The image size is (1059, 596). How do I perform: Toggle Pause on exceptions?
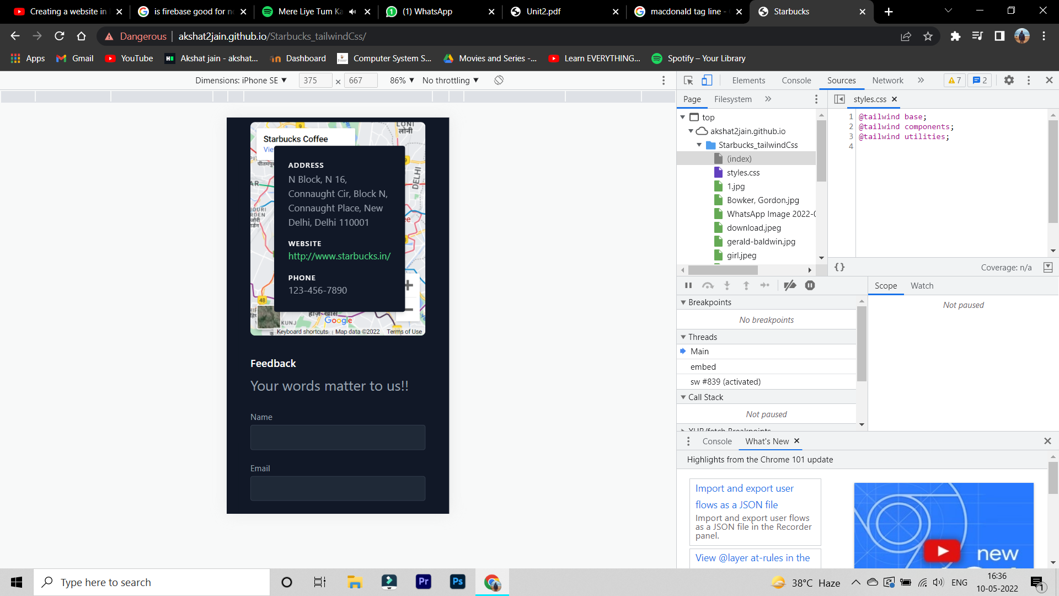pos(810,285)
